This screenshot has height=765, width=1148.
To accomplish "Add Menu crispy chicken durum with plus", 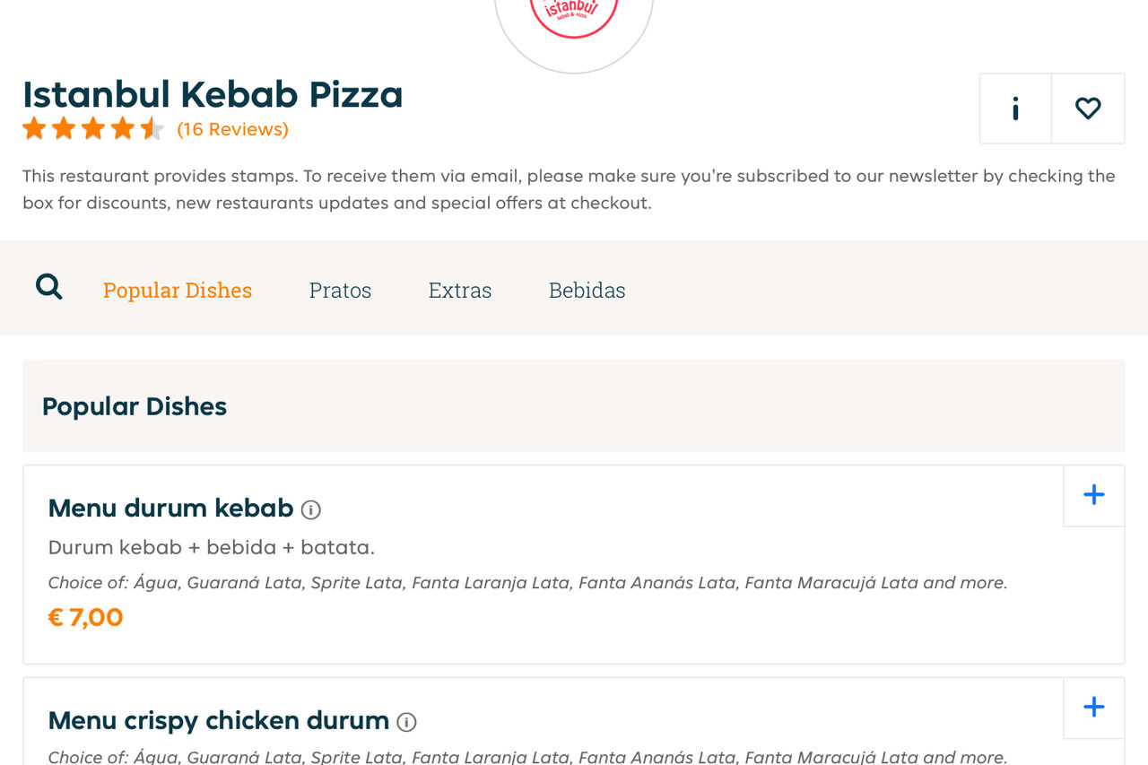I will click(x=1093, y=708).
